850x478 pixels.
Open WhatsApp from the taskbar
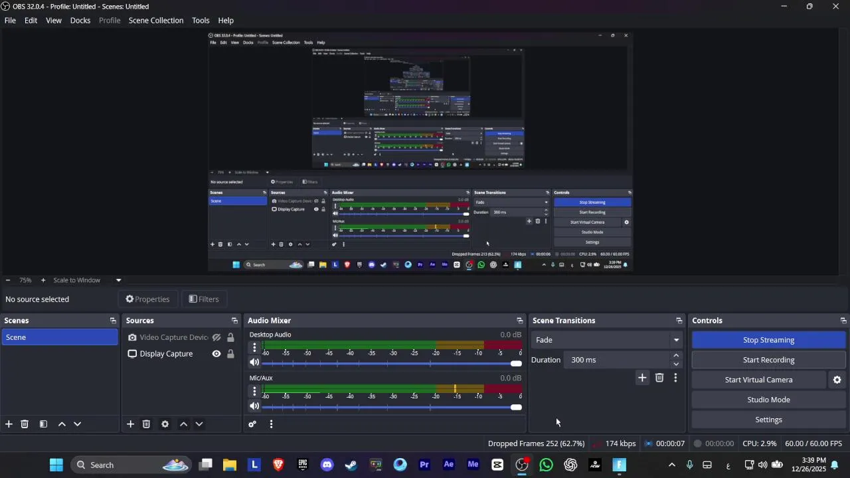coord(547,465)
